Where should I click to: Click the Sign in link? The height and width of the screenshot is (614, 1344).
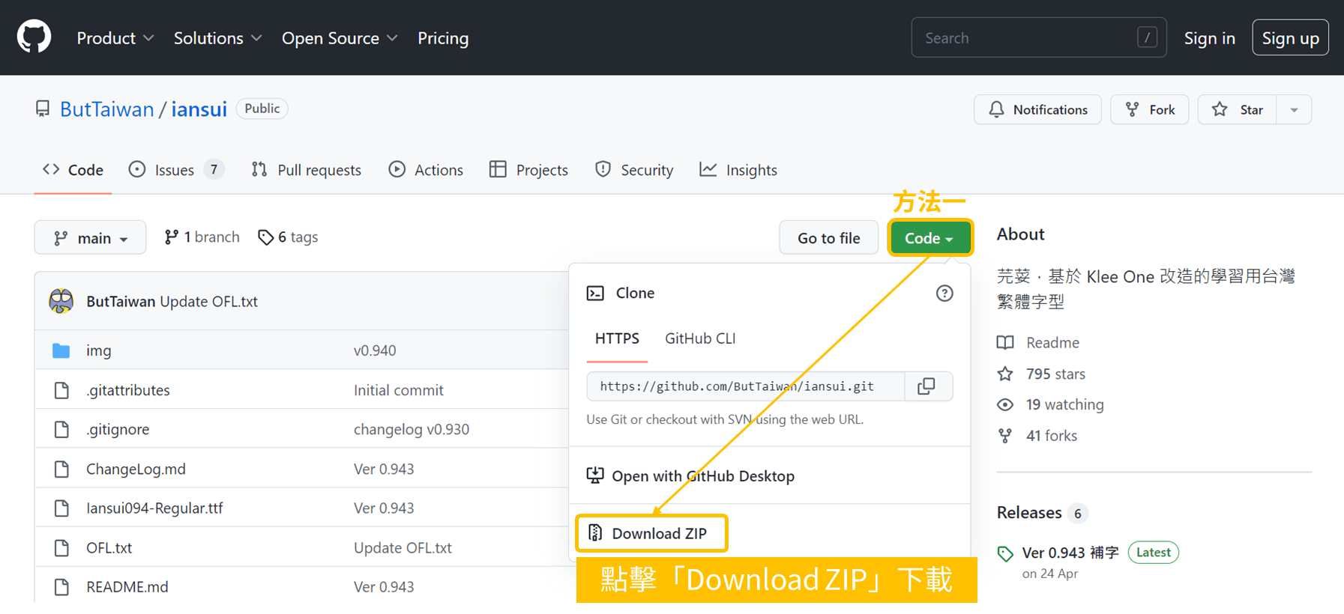coord(1209,38)
